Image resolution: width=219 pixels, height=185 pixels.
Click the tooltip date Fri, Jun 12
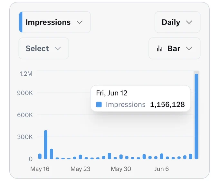coord(112,93)
